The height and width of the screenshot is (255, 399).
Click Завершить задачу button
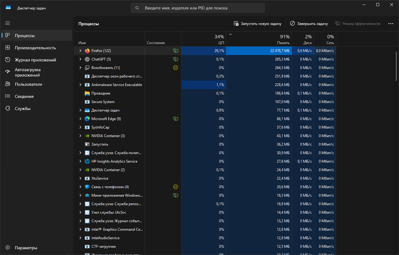coord(309,24)
